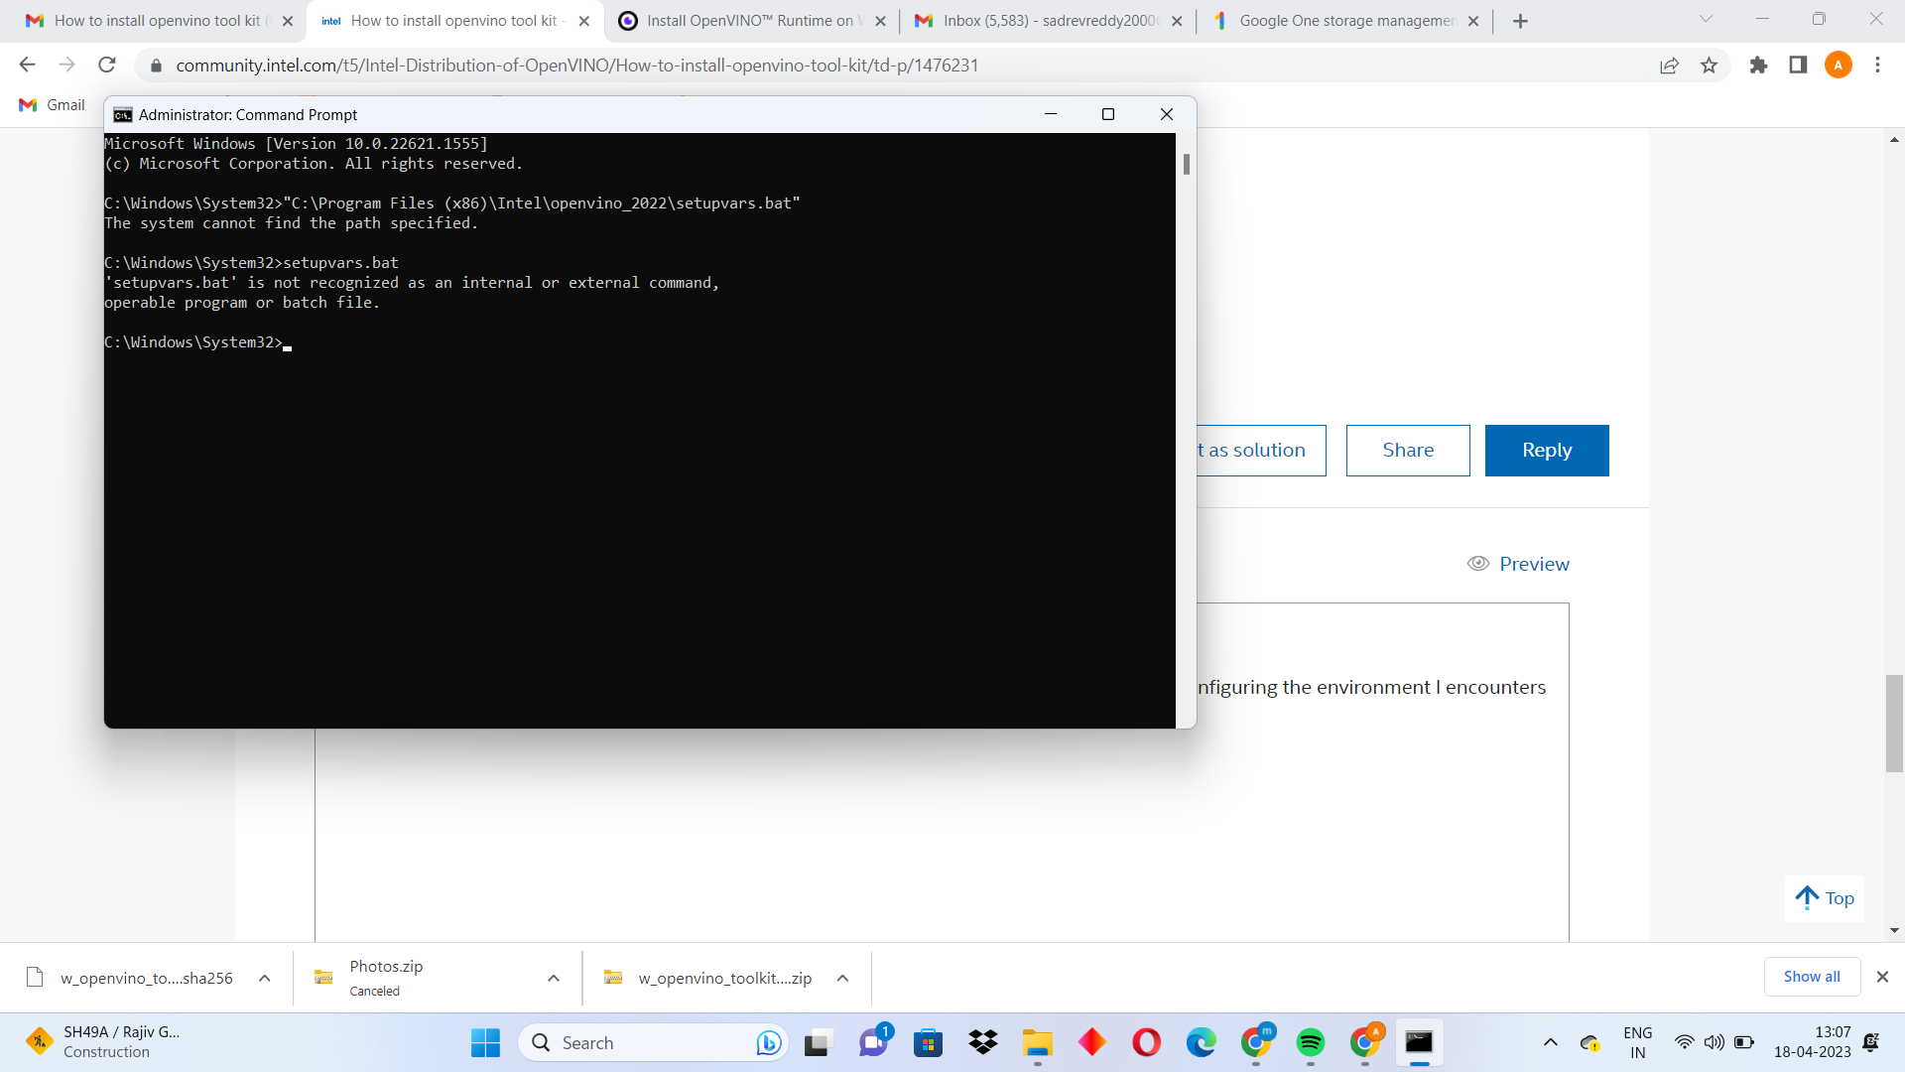The height and width of the screenshot is (1072, 1905).
Task: Open Gmail shortcut on the bookmarks bar
Action: click(x=50, y=104)
